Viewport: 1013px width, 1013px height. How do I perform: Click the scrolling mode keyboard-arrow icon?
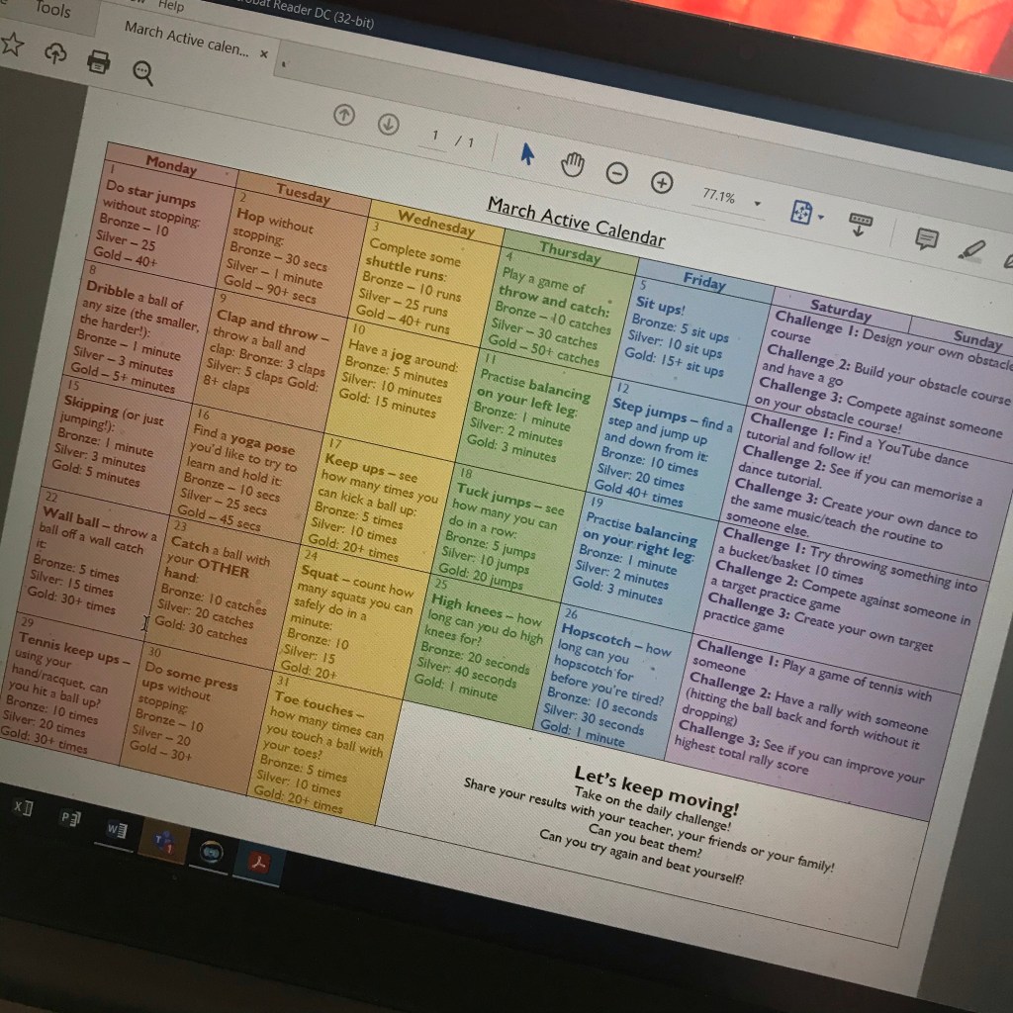(x=860, y=225)
